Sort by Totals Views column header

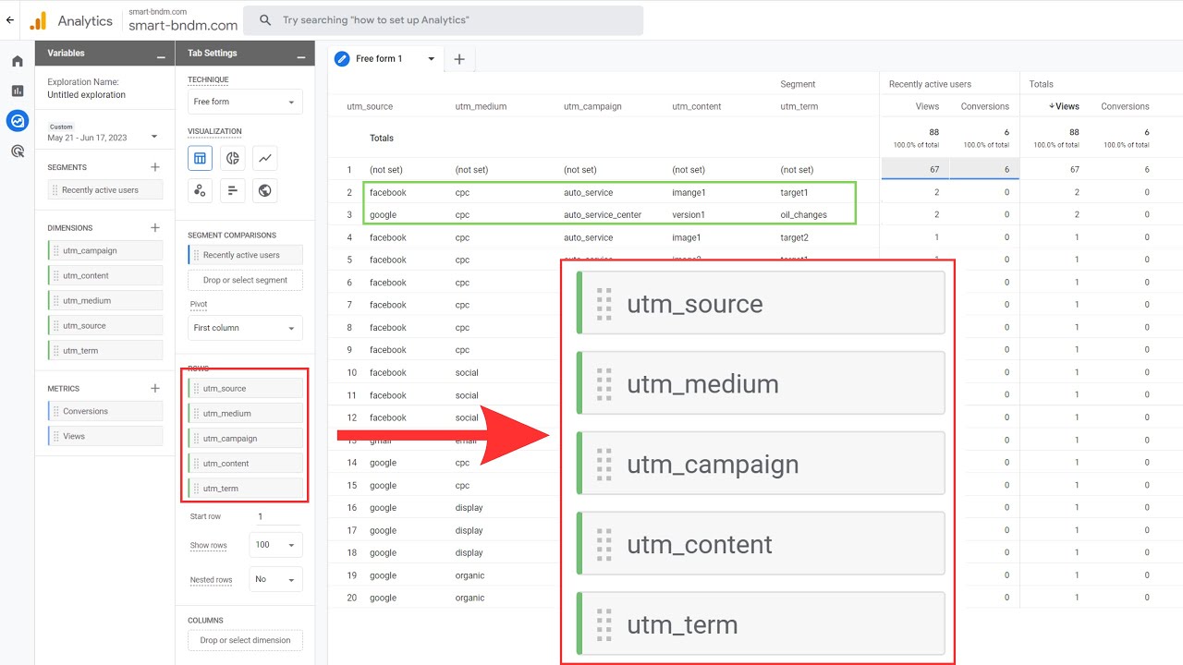[1065, 106]
